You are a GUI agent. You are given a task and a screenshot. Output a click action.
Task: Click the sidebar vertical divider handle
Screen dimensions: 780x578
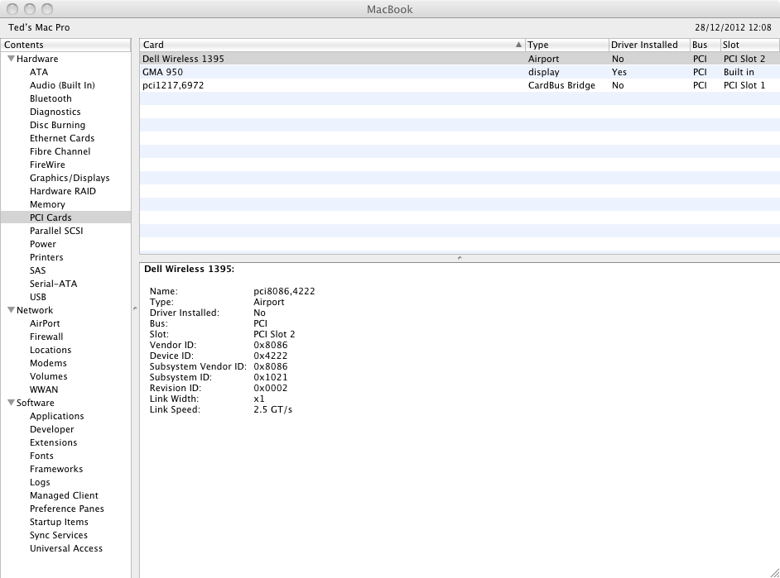point(134,308)
